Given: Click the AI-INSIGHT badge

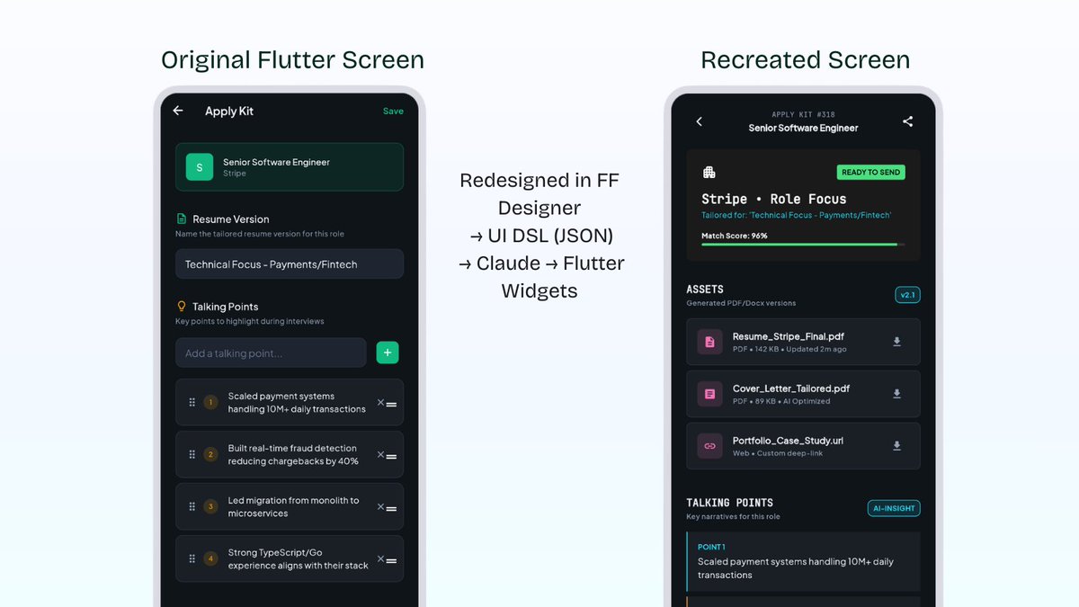Looking at the screenshot, I should pyautogui.click(x=894, y=508).
